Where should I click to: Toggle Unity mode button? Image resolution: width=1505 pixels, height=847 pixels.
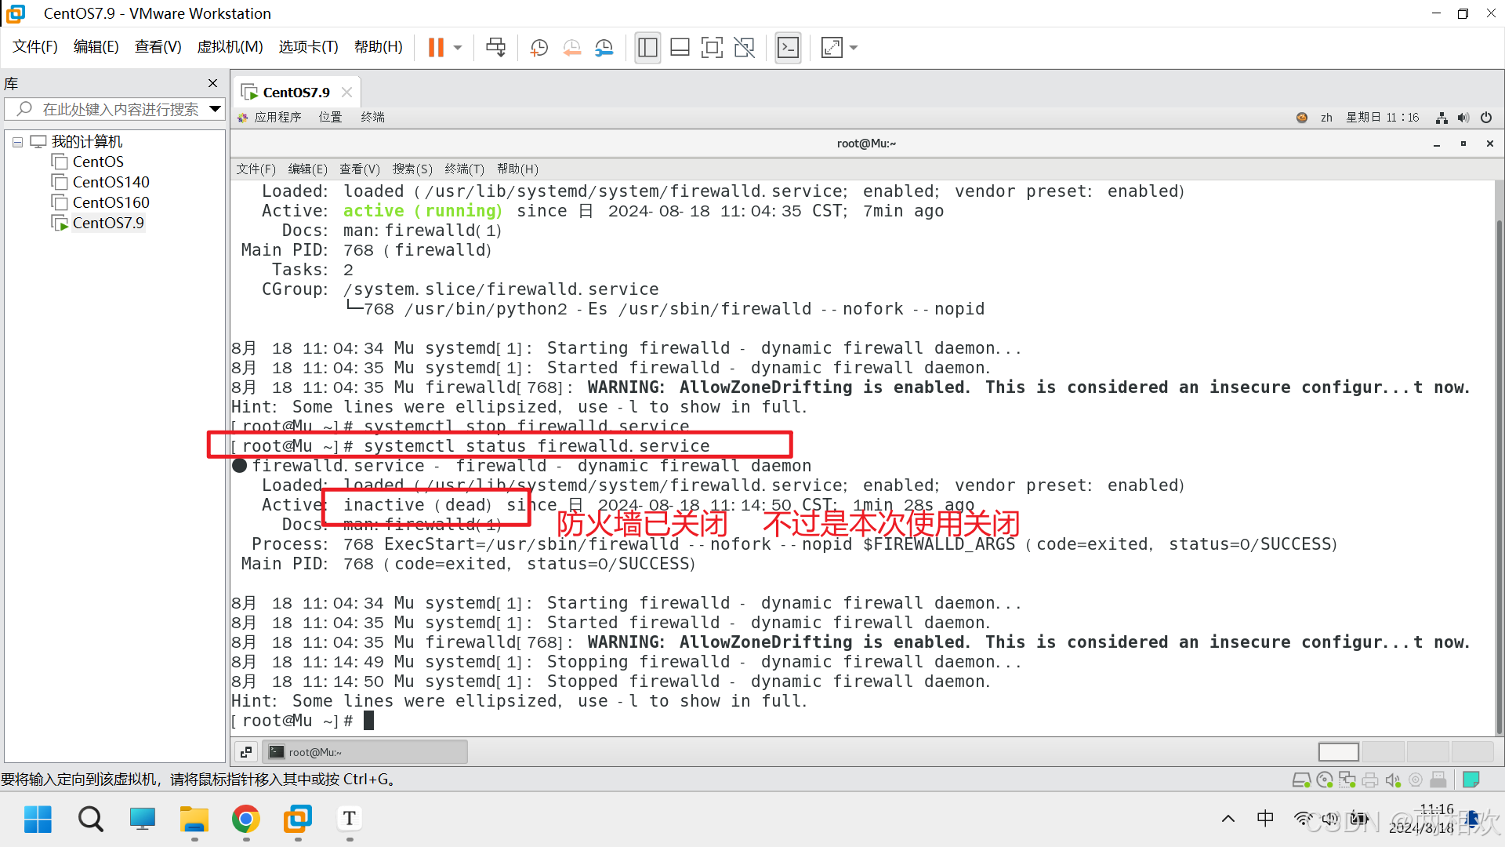(744, 48)
